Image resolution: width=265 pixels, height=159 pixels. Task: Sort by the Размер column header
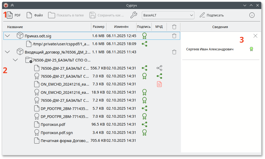pos(98,27)
